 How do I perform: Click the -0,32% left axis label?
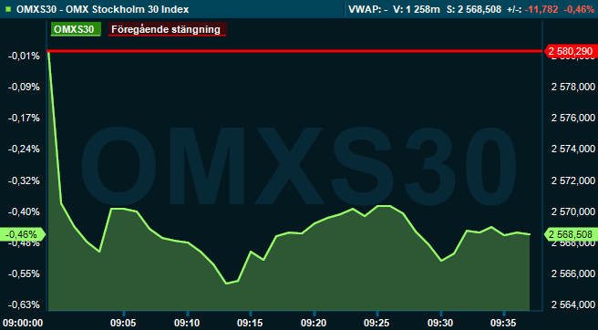(x=25, y=180)
